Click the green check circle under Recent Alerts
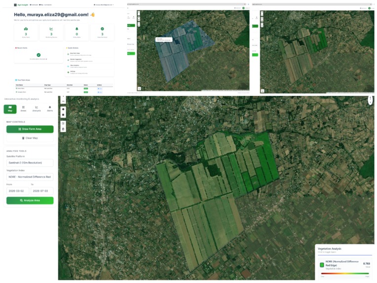The image size is (377, 283). pos(38,55)
